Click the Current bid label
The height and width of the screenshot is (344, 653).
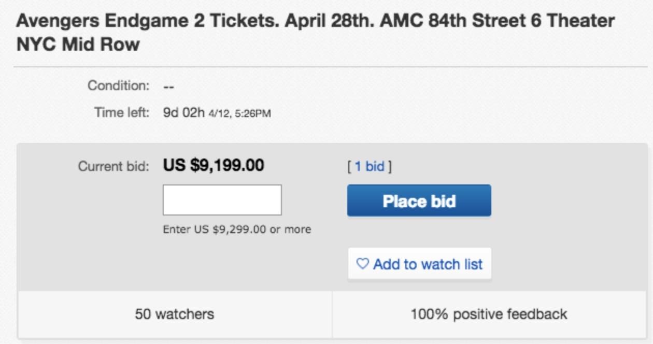coord(113,166)
